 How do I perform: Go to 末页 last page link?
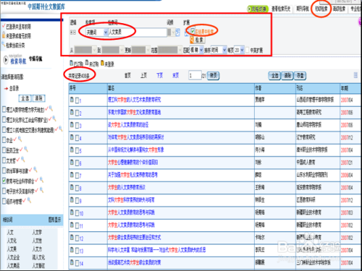(x=175, y=76)
